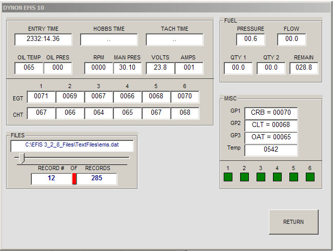Click the VOLTS field 23.8
The width and height of the screenshot is (333, 251).
160,68
